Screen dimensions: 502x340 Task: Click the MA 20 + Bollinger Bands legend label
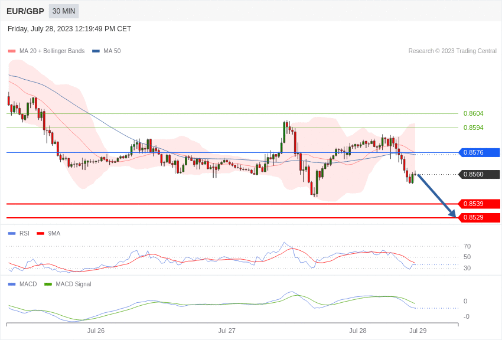point(52,51)
